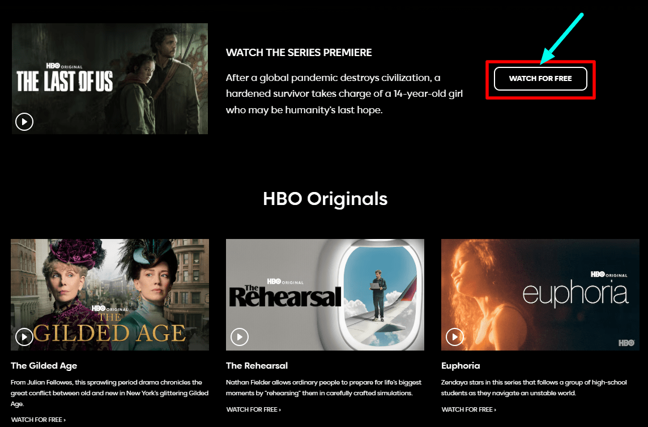Open The Gilded Age poster image
The width and height of the screenshot is (648, 427).
click(110, 294)
